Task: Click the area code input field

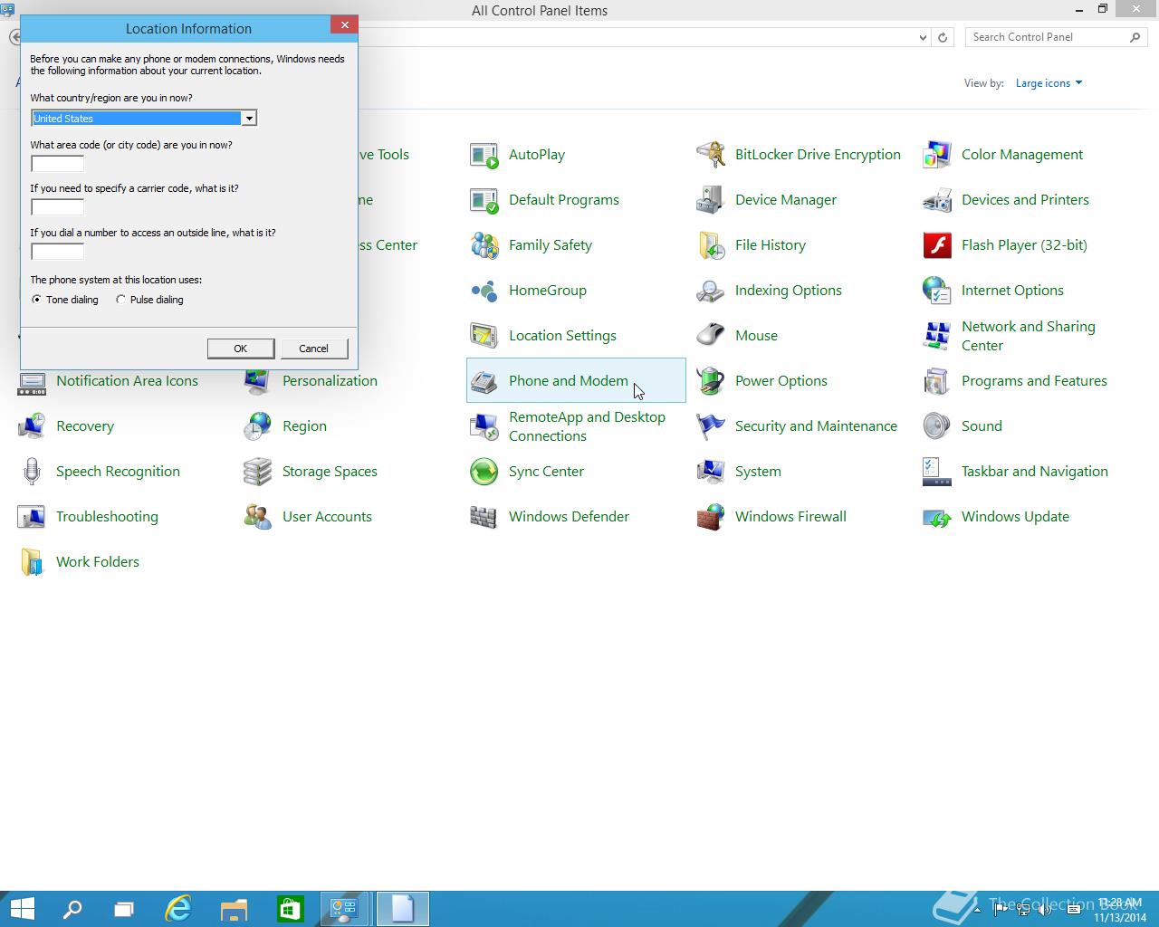Action: tap(57, 164)
